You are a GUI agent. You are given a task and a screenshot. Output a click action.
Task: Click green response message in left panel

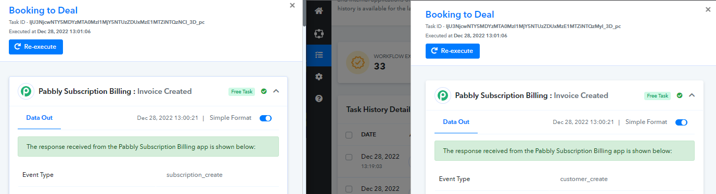click(148, 147)
